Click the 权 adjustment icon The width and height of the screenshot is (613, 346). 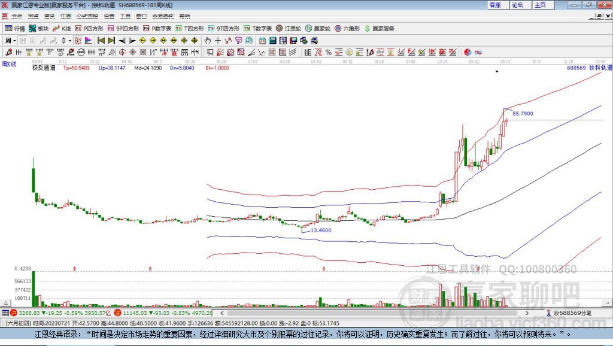(78, 41)
